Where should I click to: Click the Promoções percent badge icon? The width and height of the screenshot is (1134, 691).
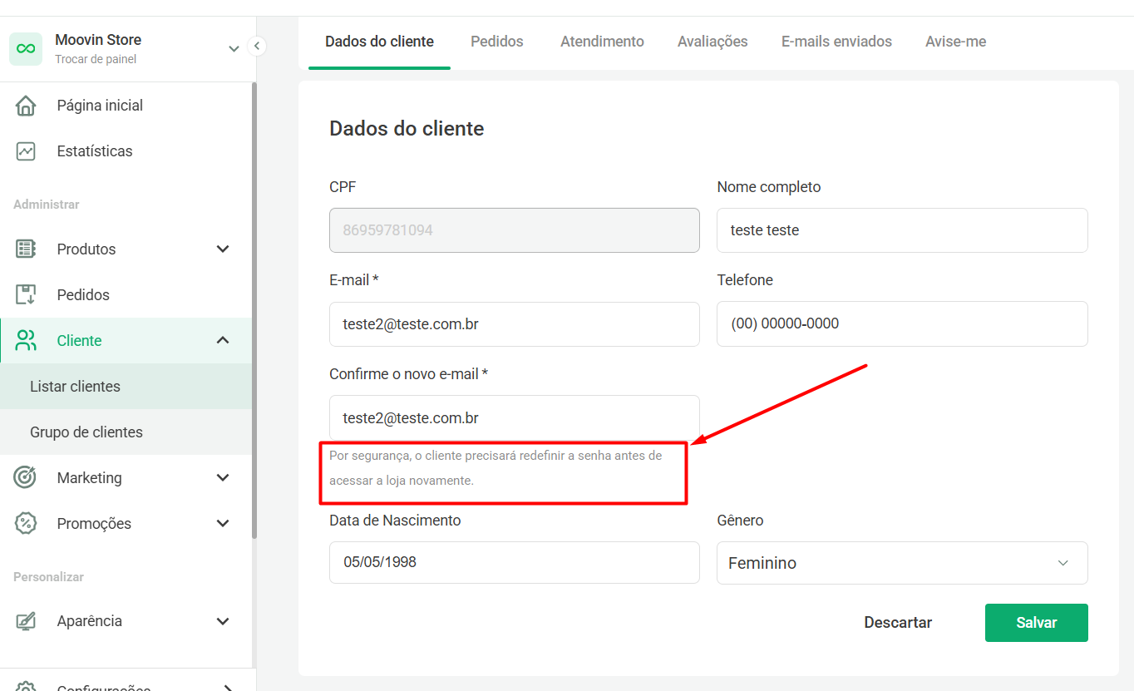pyautogui.click(x=26, y=523)
